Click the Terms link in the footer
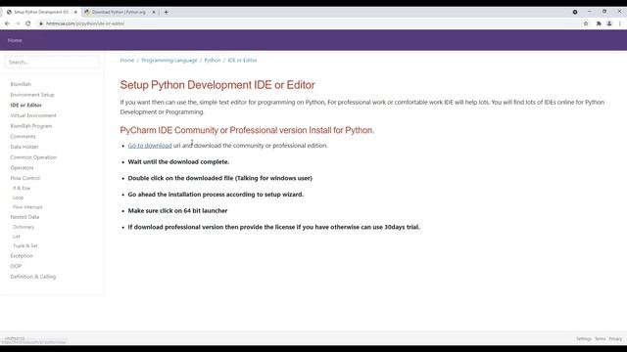The width and height of the screenshot is (627, 352). point(601,339)
